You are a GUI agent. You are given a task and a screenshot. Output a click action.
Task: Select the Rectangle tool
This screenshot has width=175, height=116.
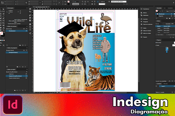(3, 21)
